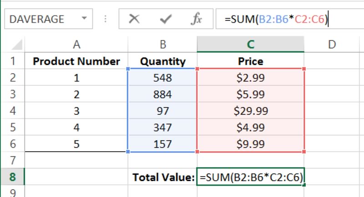
Task: Expand the Name Box dropdown arrow
Action: click(x=84, y=19)
